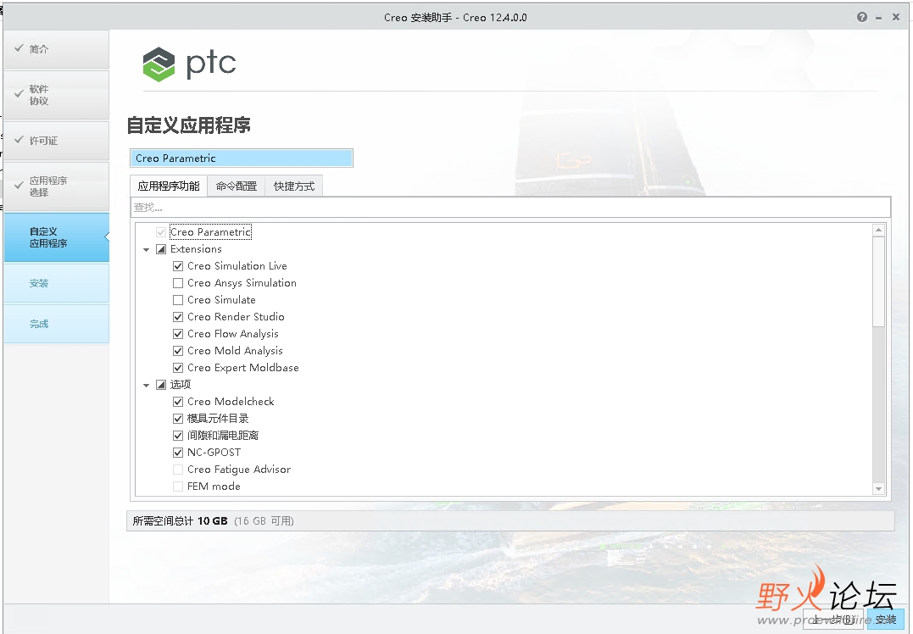
Task: Click the Extensions group label
Action: 196,249
